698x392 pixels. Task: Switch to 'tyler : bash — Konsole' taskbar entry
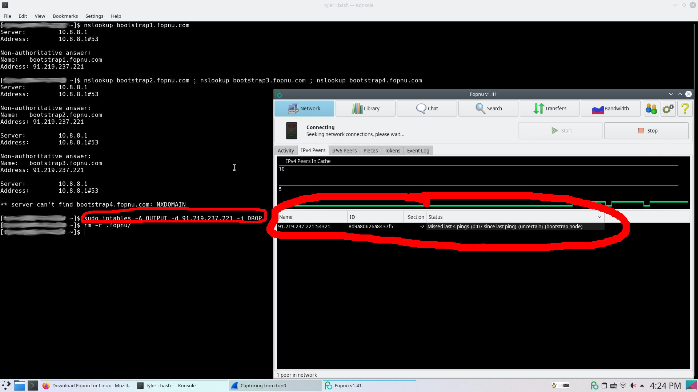point(181,385)
